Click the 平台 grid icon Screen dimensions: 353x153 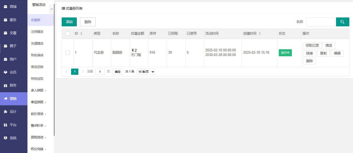[x=5, y=125]
